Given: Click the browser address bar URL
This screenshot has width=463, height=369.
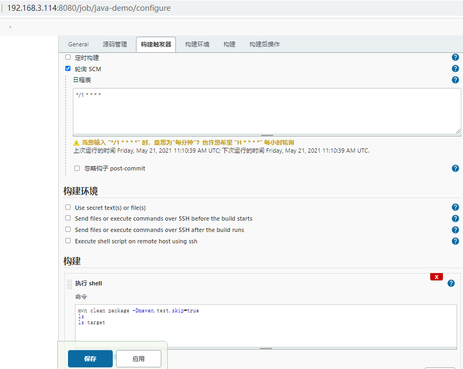Looking at the screenshot, I should 89,8.
